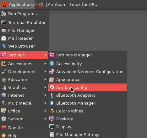Open Bluetooth Manager entry
This screenshot has width=147, height=138.
click(x=87, y=103)
